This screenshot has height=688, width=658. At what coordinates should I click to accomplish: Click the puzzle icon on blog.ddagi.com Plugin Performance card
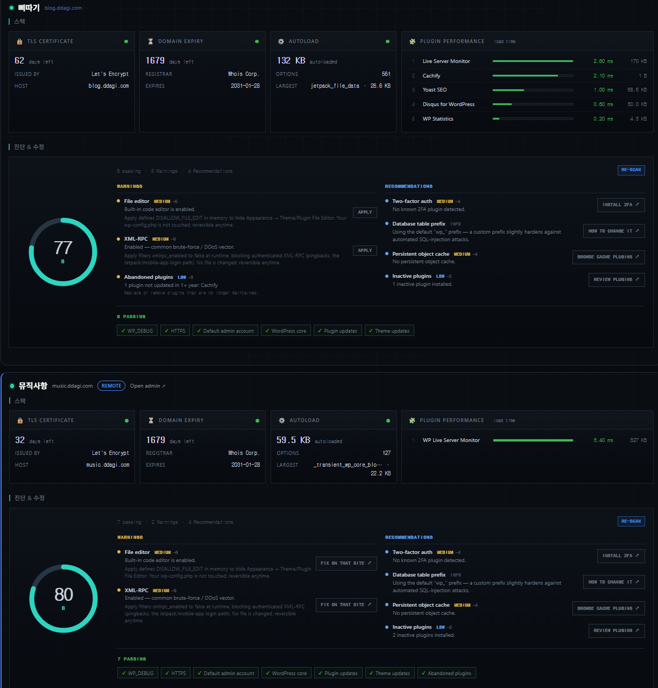[x=412, y=41]
